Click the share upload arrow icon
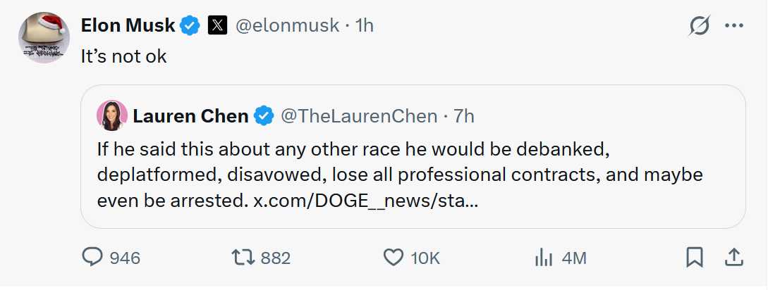 click(x=733, y=258)
